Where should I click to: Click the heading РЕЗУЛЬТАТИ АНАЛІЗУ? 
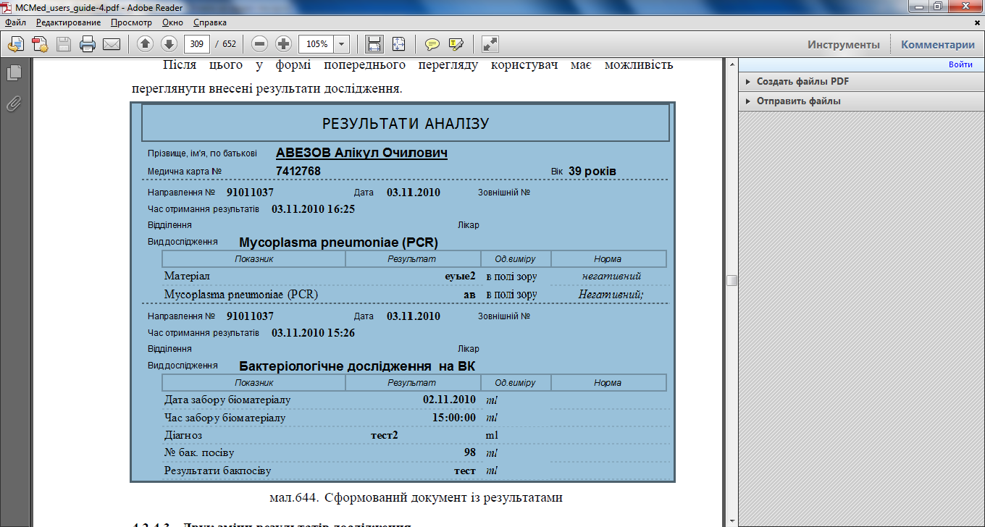[x=406, y=124]
